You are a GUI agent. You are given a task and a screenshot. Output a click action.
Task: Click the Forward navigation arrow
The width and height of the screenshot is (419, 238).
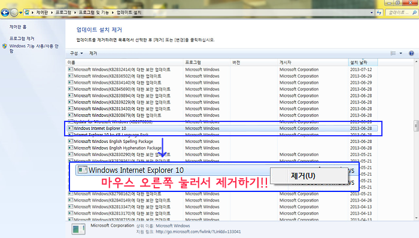pyautogui.click(x=14, y=13)
